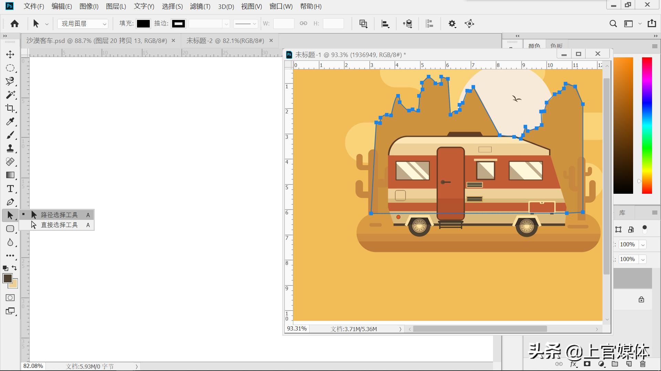Image resolution: width=661 pixels, height=371 pixels.
Task: Click the Clone Stamp tool
Action: coord(10,148)
